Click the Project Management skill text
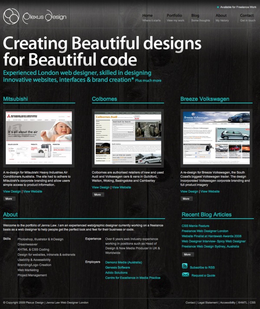 tap(32, 275)
